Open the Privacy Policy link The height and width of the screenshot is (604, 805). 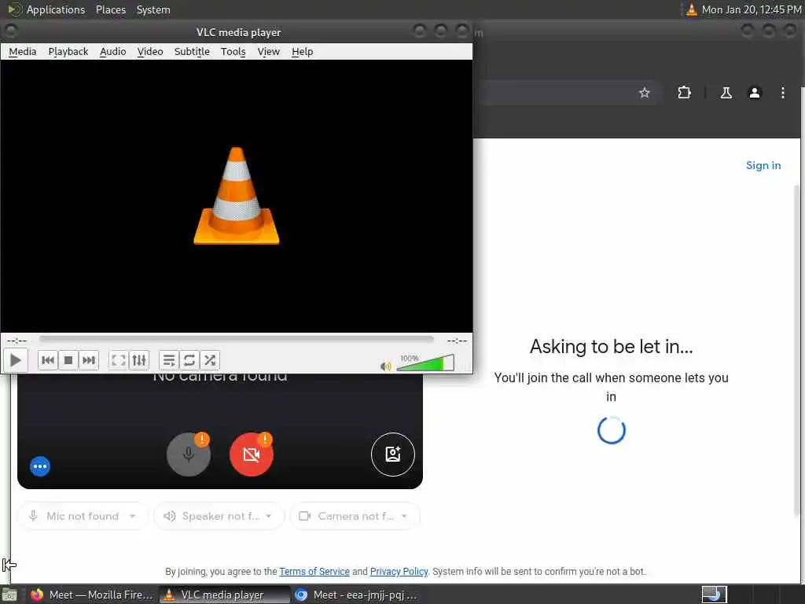[x=399, y=572]
